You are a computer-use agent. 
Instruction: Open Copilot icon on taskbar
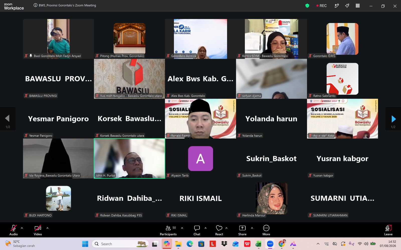click(167, 244)
